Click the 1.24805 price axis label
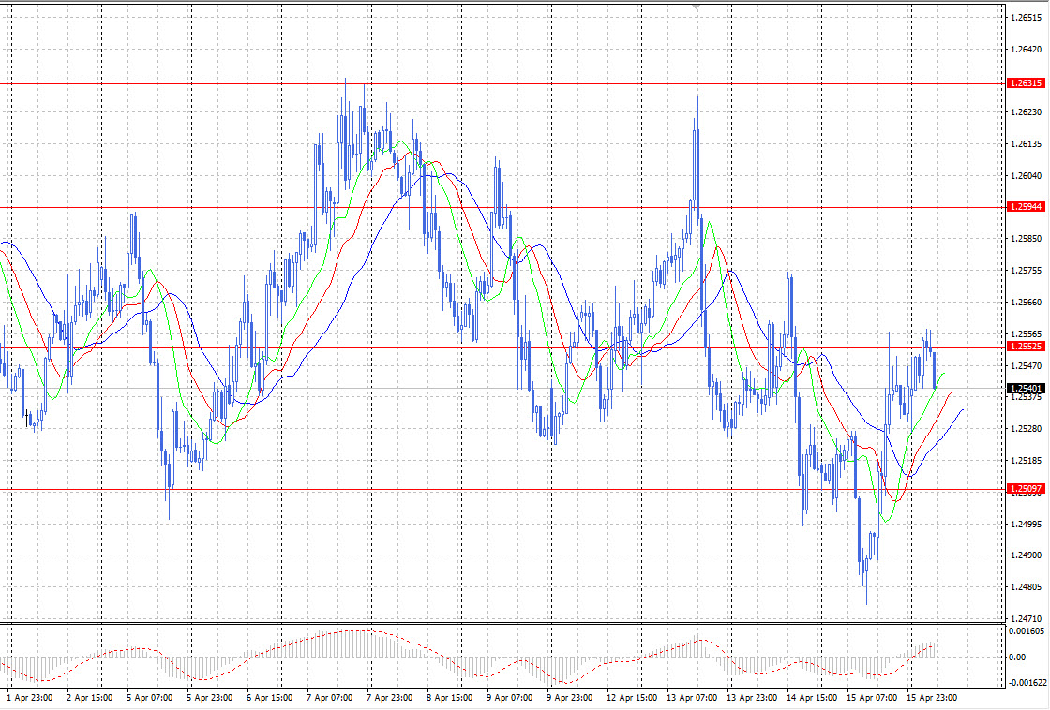 (x=1026, y=587)
